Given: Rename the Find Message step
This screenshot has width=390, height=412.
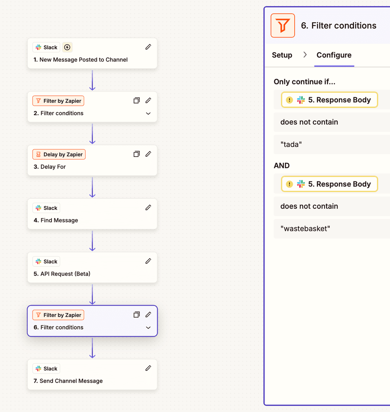Looking at the screenshot, I should tap(148, 208).
